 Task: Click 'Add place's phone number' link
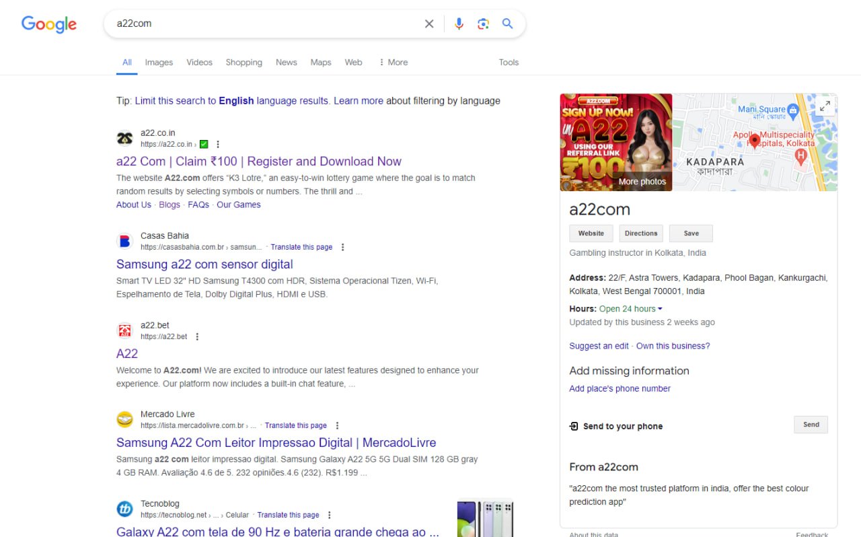(620, 388)
